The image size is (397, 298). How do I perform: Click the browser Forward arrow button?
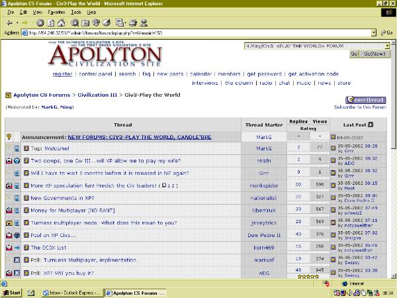pos(25,23)
